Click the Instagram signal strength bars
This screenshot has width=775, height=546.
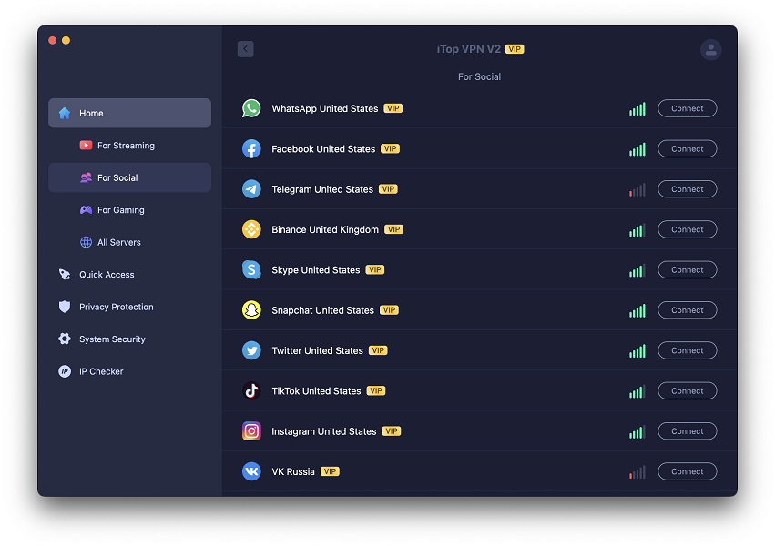click(x=637, y=432)
